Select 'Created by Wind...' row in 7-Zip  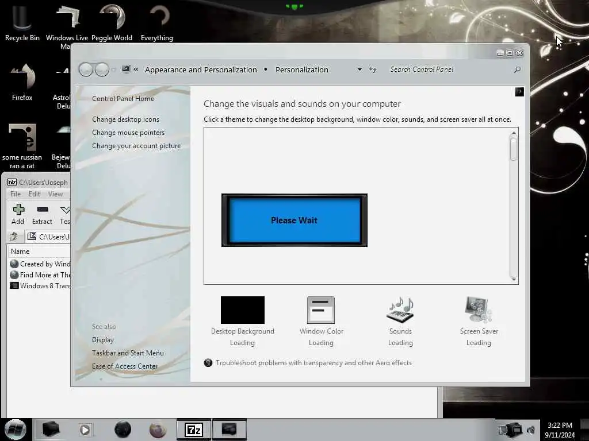pyautogui.click(x=40, y=264)
